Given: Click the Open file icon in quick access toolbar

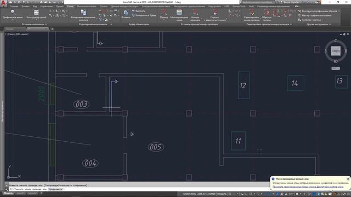Looking at the screenshot, I should [x=15, y=2].
